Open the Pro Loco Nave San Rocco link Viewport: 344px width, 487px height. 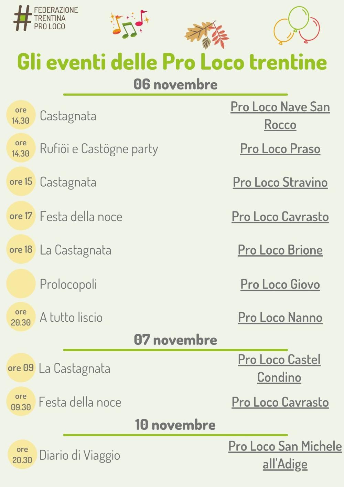coord(280,116)
